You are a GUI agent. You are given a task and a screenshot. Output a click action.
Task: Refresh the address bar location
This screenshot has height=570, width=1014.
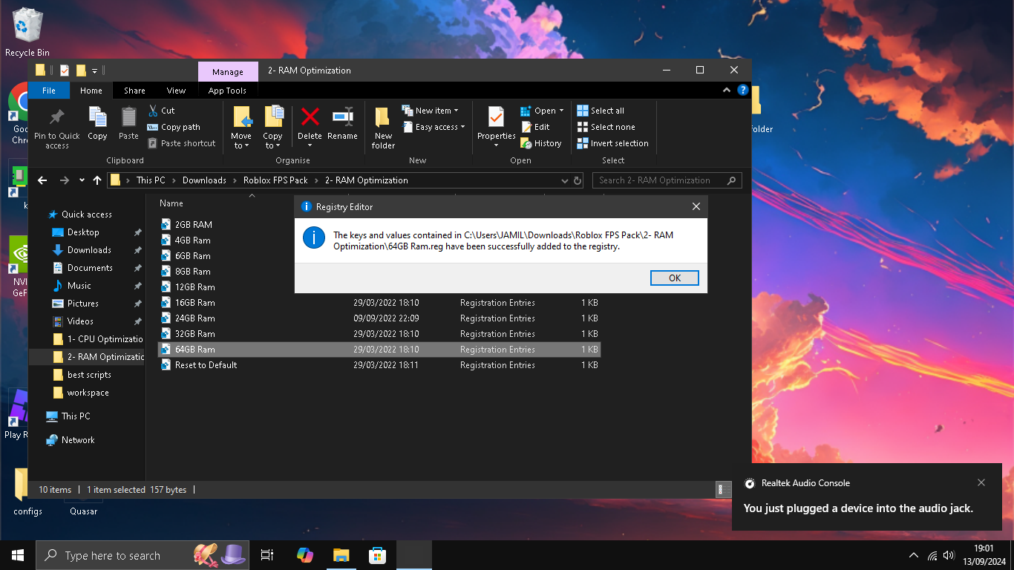point(577,180)
